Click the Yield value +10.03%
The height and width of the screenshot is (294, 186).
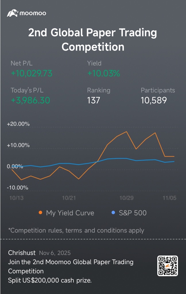click(x=104, y=73)
